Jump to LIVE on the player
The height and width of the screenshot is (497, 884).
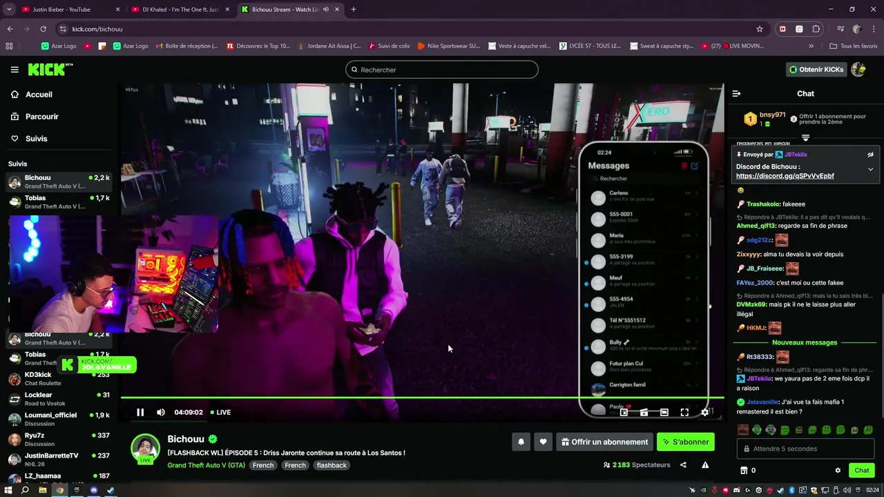pos(221,412)
